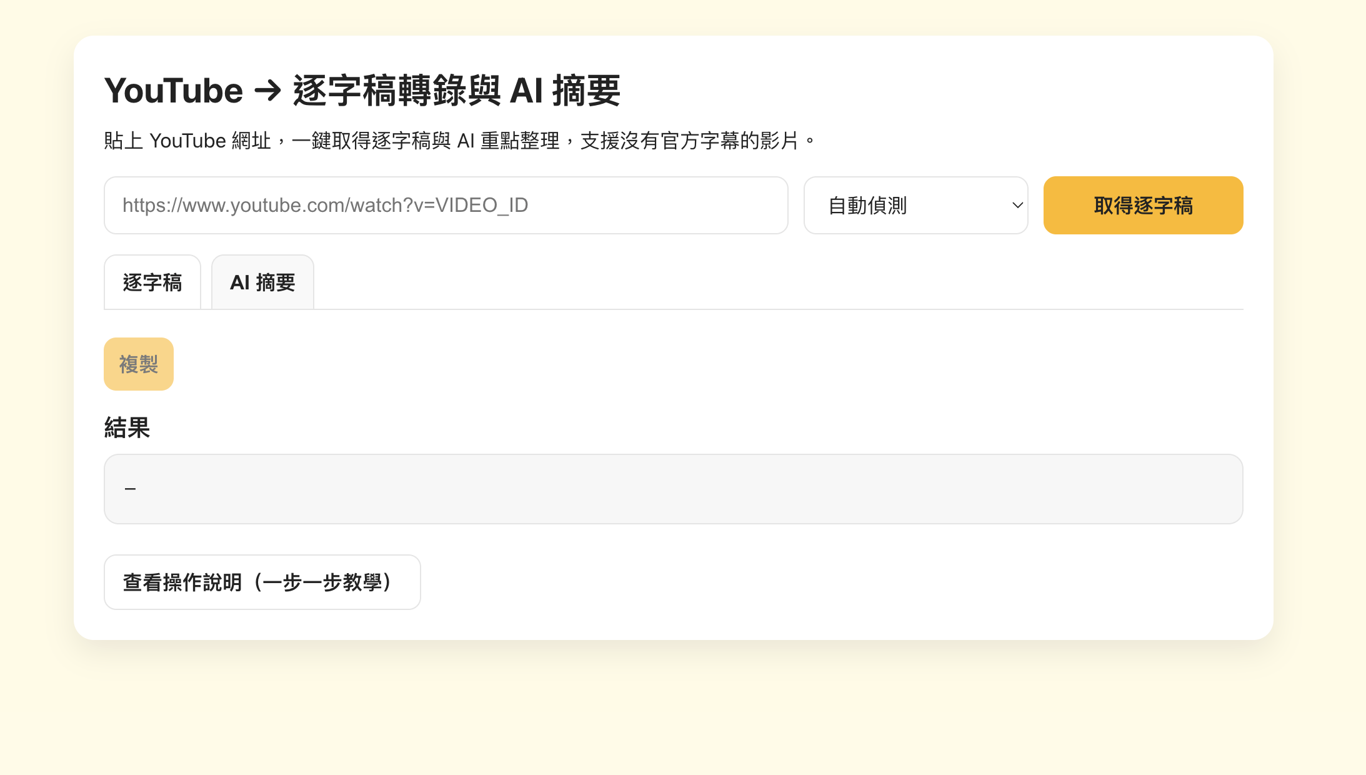Activate the copy-to-clipboard control
This screenshot has height=775, width=1366.
tap(139, 364)
